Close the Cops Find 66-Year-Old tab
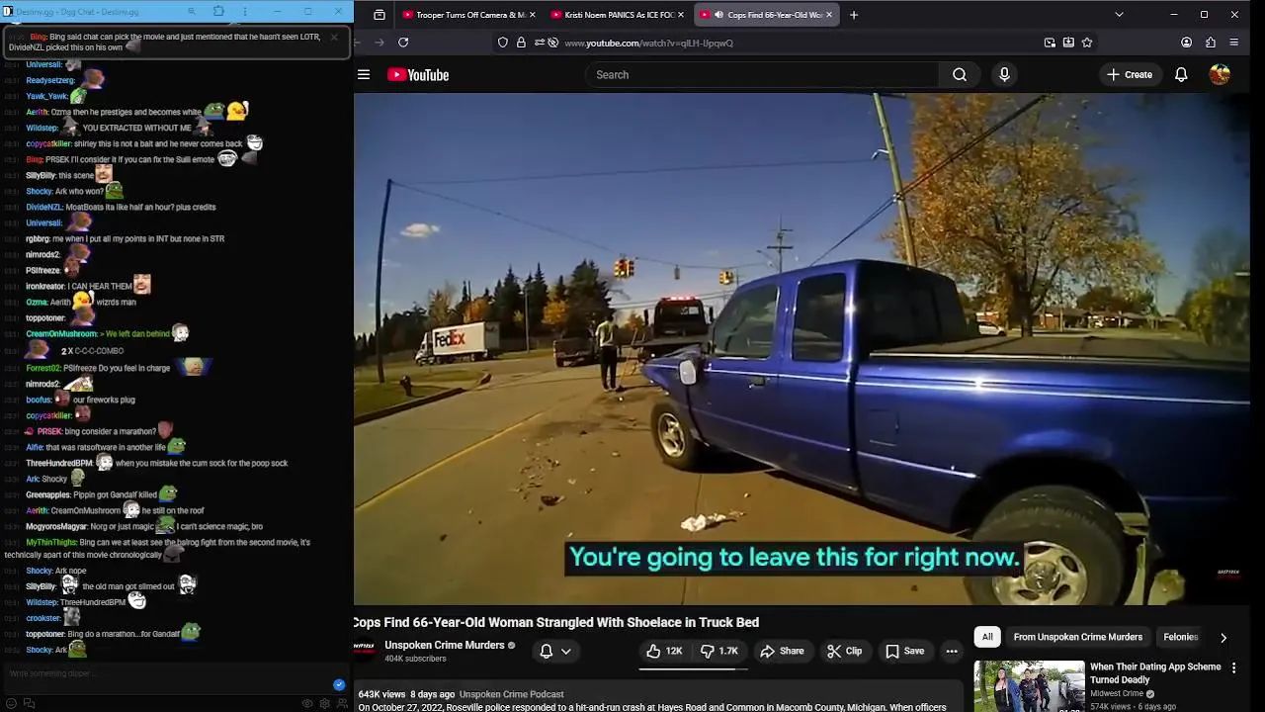This screenshot has height=712, width=1265. click(x=829, y=15)
